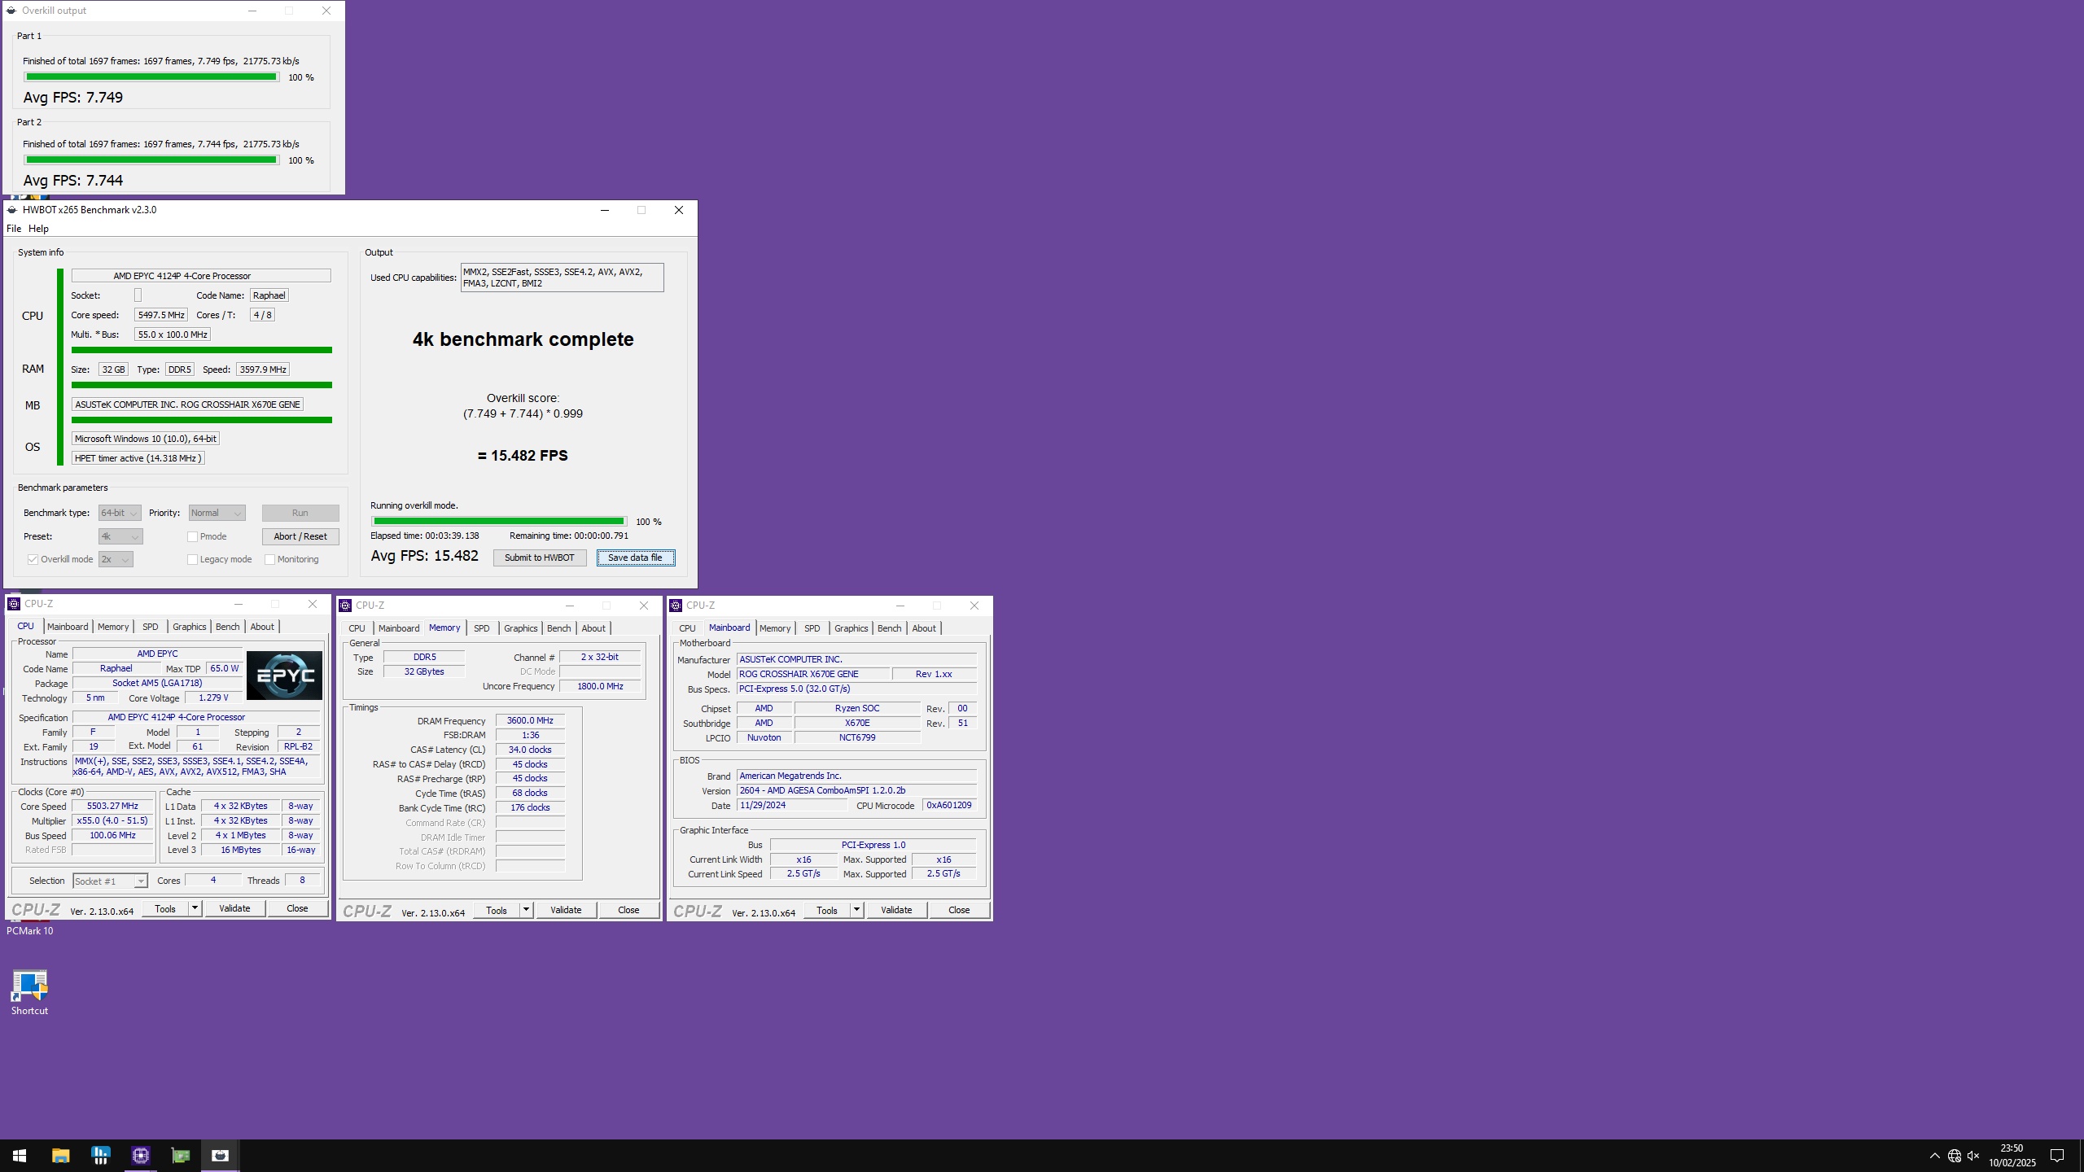The height and width of the screenshot is (1172, 2084).
Task: Click the taskbar clock showing 23:50
Action: [2012, 1156]
